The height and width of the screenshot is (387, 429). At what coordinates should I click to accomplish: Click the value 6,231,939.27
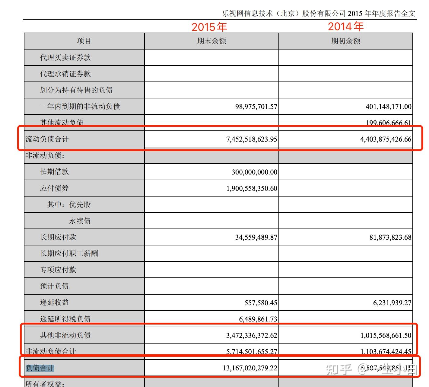coord(392,303)
